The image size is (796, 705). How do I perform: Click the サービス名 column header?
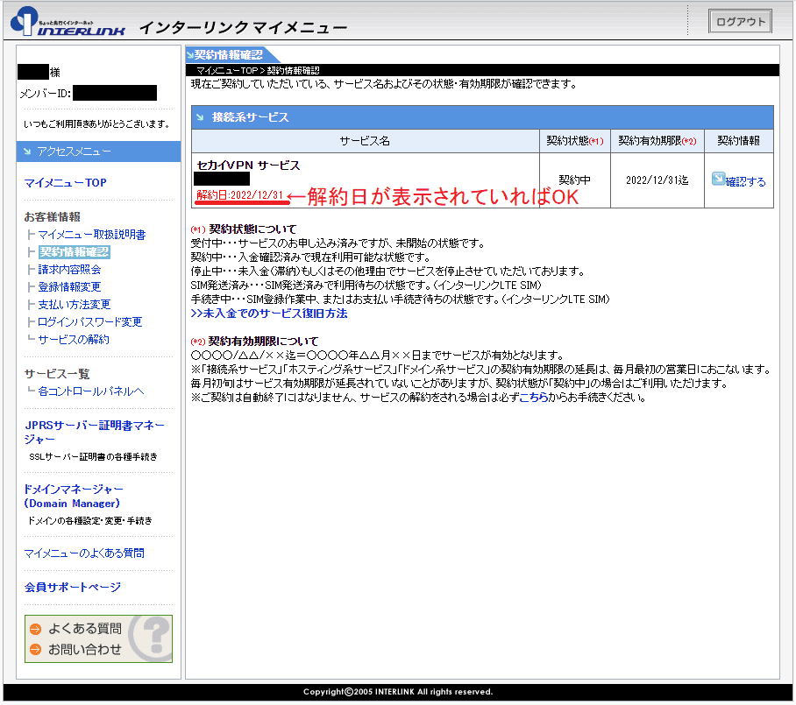click(365, 141)
